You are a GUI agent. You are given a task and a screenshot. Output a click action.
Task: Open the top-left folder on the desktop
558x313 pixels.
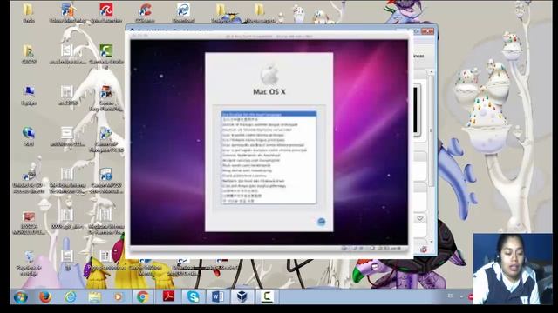coord(29,13)
